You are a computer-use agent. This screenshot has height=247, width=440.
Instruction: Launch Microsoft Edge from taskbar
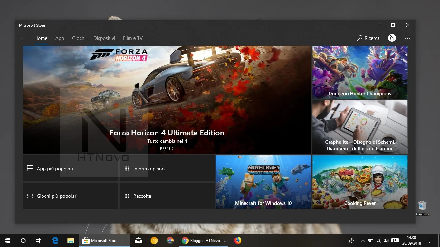click(x=55, y=241)
